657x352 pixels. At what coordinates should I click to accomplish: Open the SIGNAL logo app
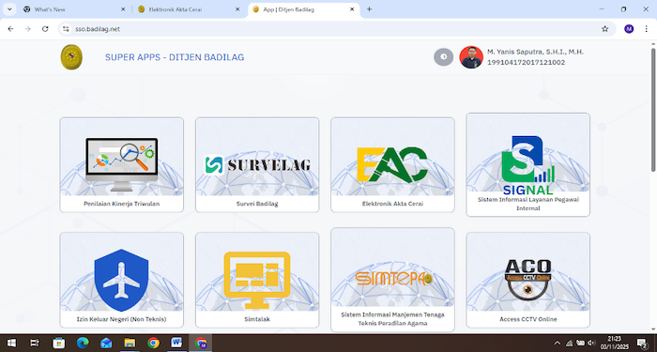click(x=527, y=165)
